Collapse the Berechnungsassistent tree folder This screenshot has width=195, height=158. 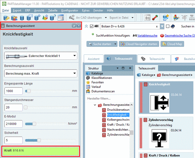95,105
